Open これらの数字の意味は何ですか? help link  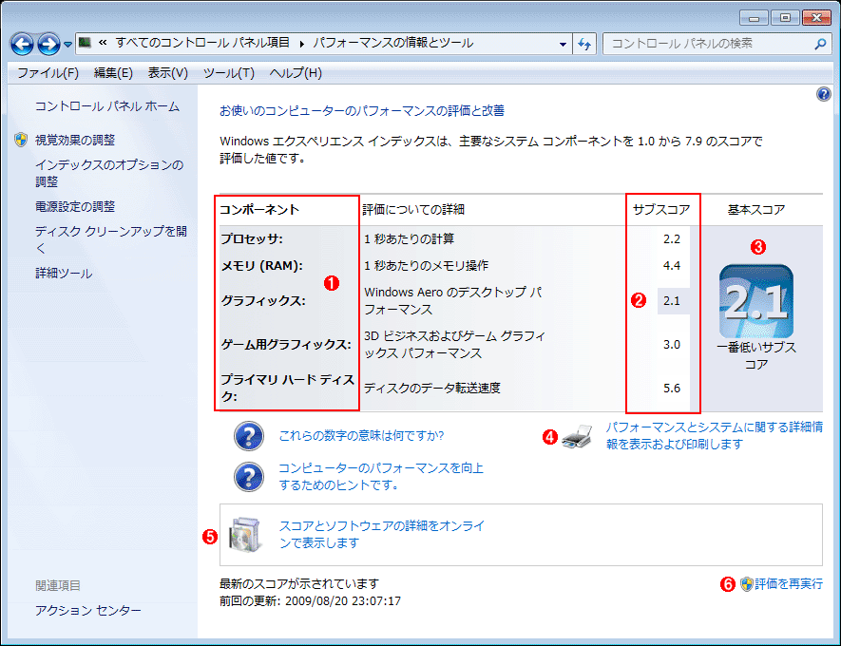point(361,435)
